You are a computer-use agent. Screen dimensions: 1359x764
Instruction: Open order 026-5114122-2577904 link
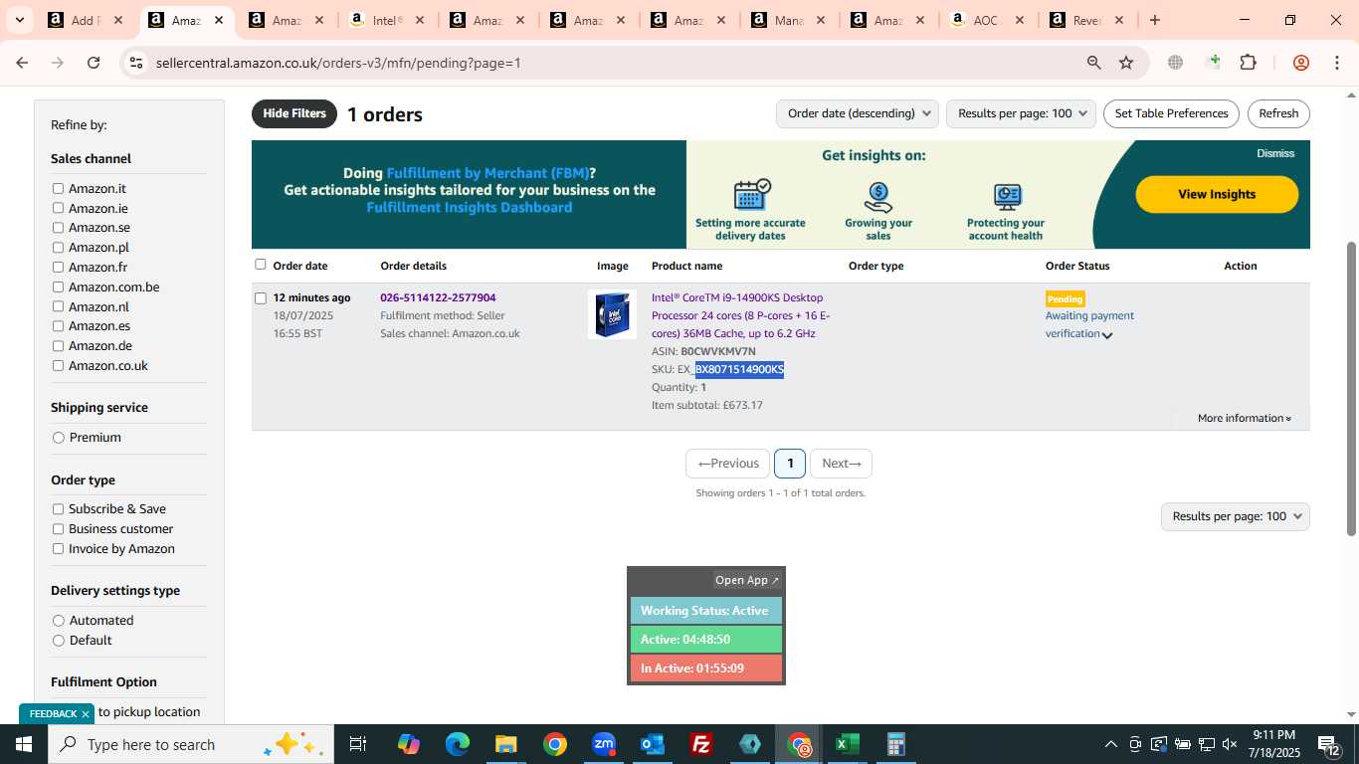point(438,297)
